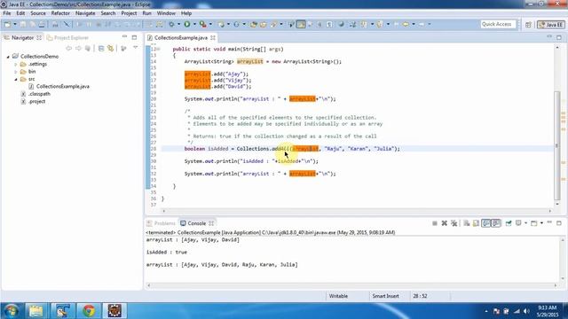Image resolution: width=568 pixels, height=319 pixels.
Task: Maximize the editor area
Action: (559, 37)
